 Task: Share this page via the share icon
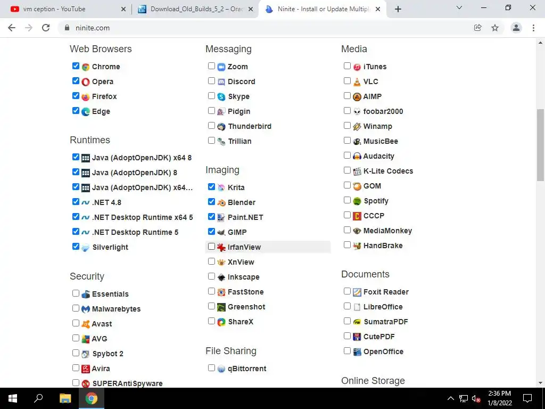coord(478,28)
